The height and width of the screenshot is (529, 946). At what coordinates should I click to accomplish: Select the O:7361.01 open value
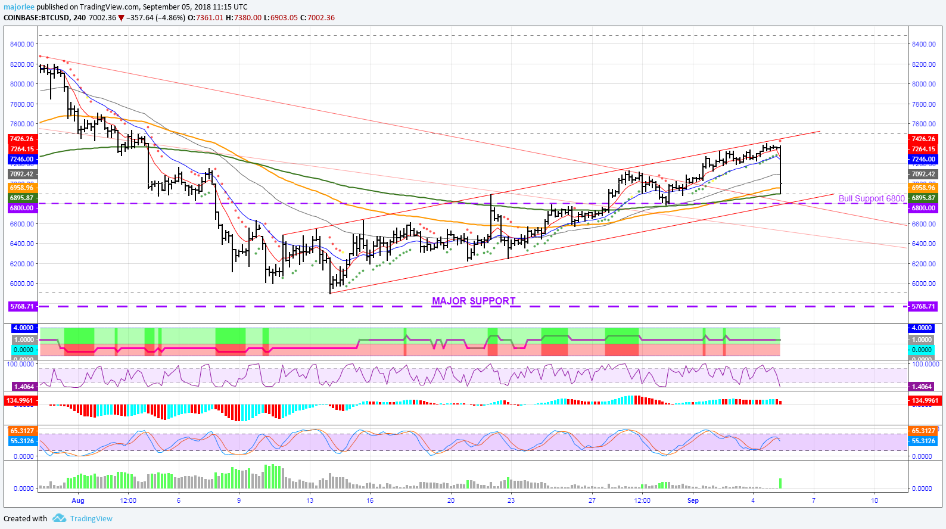tap(206, 17)
